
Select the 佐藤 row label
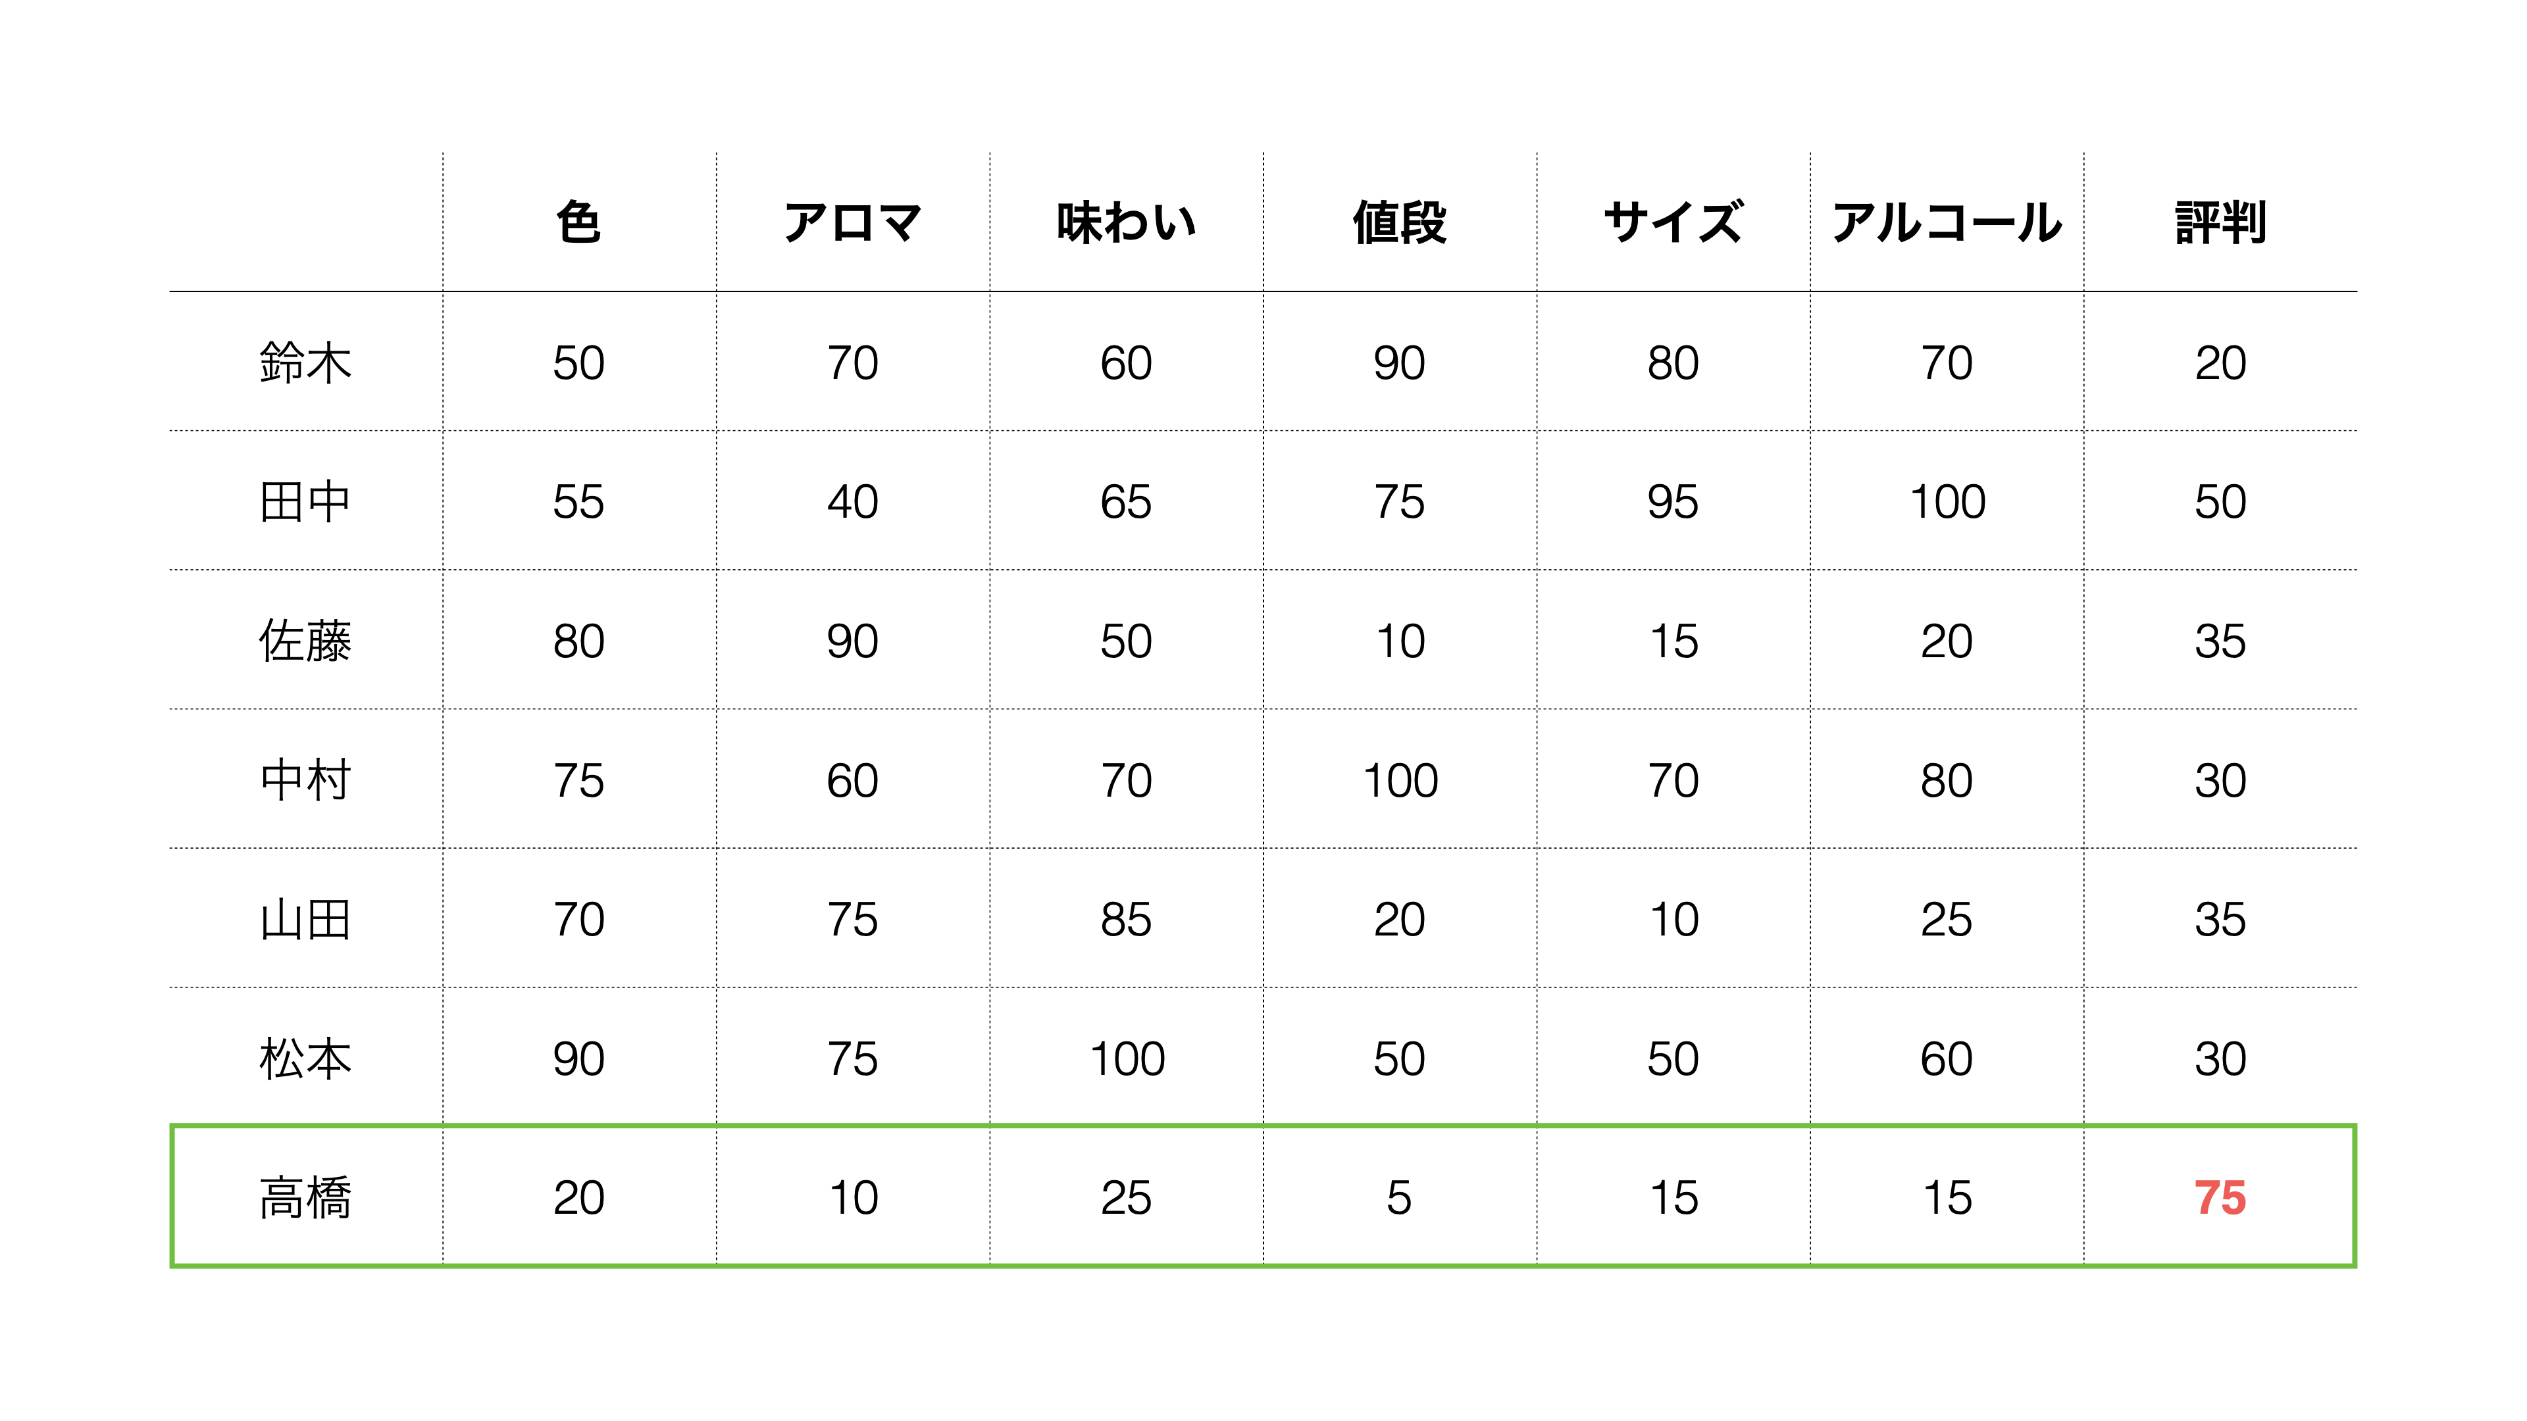pyautogui.click(x=305, y=640)
